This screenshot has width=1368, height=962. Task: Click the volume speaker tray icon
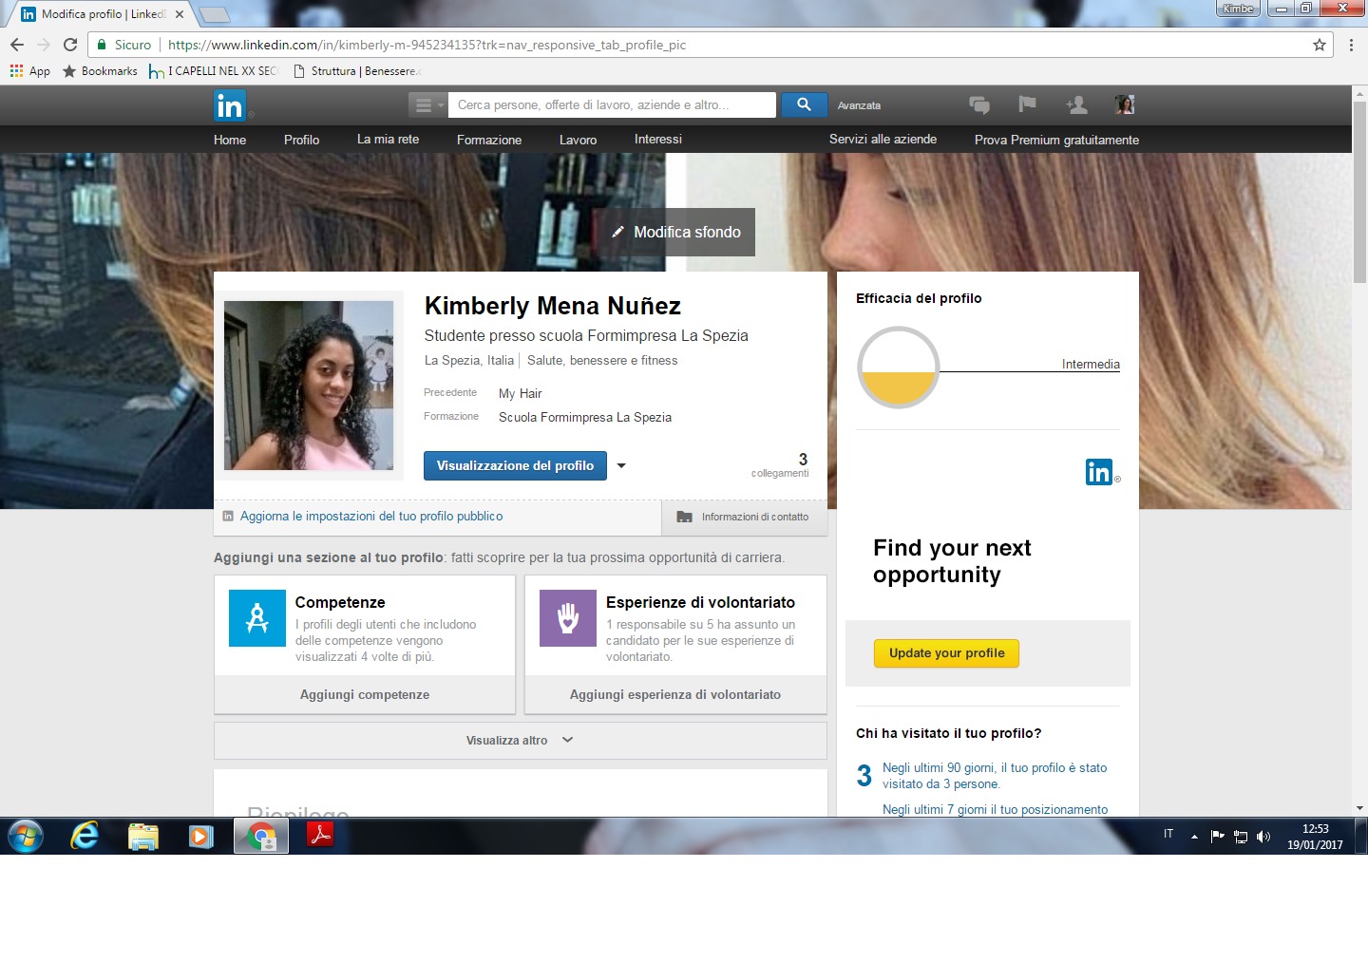(1263, 837)
